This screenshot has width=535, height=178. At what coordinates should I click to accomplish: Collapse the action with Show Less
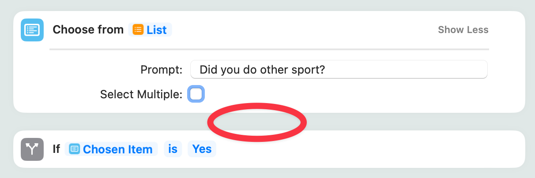pyautogui.click(x=463, y=30)
